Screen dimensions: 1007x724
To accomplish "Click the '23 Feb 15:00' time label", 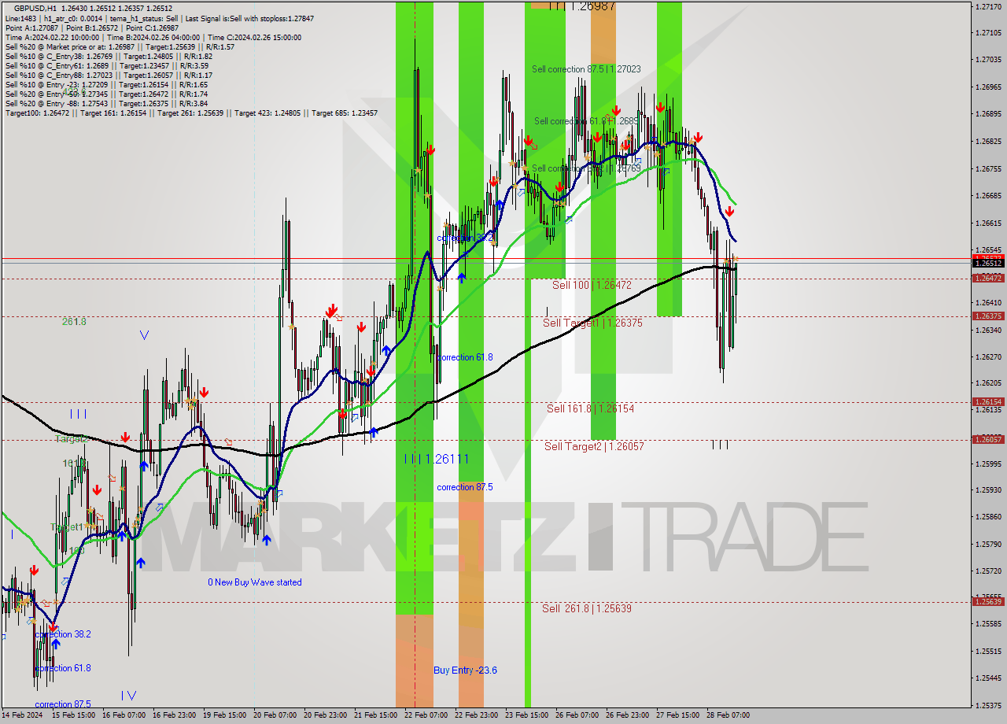I will 526,715.
